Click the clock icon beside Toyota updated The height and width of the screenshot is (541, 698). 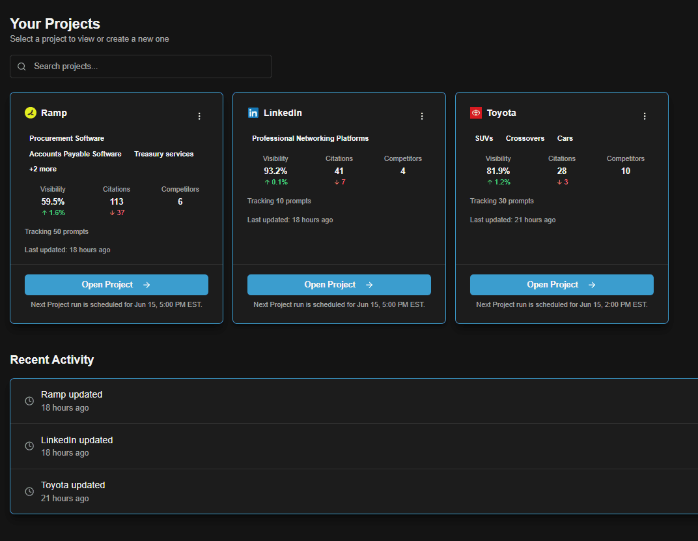(x=29, y=491)
